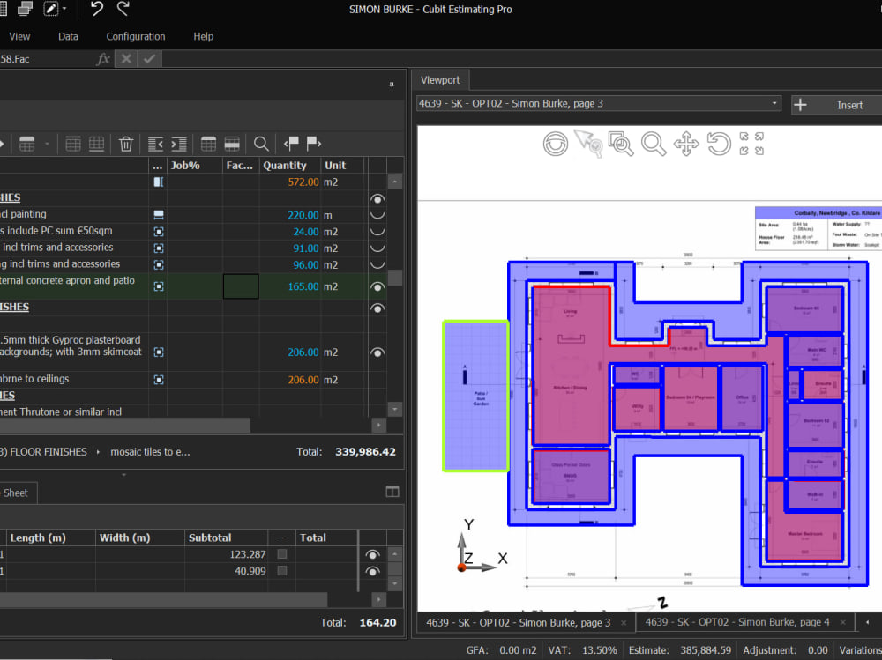Viewport: 882px width, 660px height.
Task: Click the plus button next to Insert
Action: (x=800, y=105)
